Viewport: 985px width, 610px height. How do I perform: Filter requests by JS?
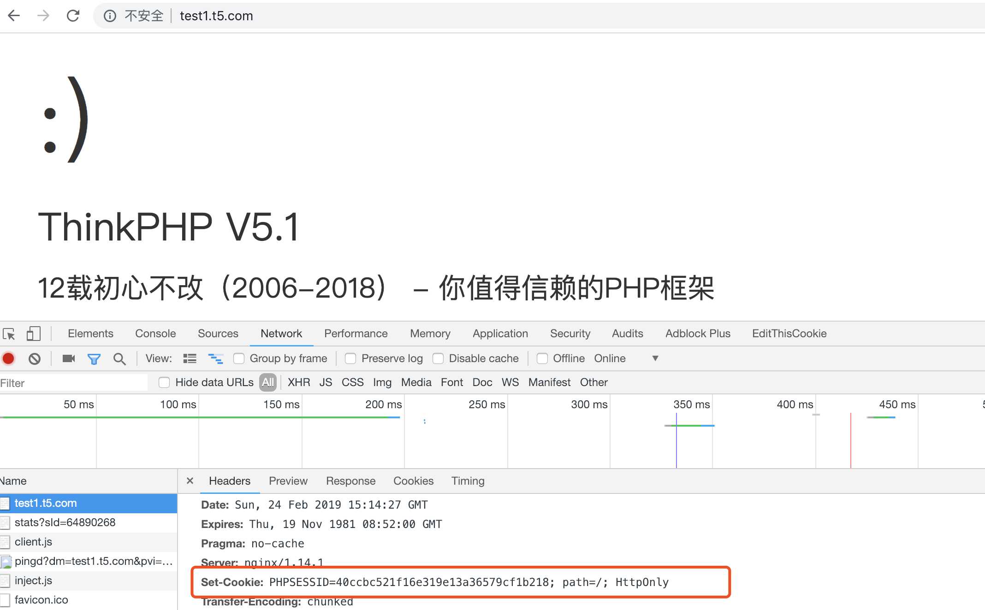point(326,382)
